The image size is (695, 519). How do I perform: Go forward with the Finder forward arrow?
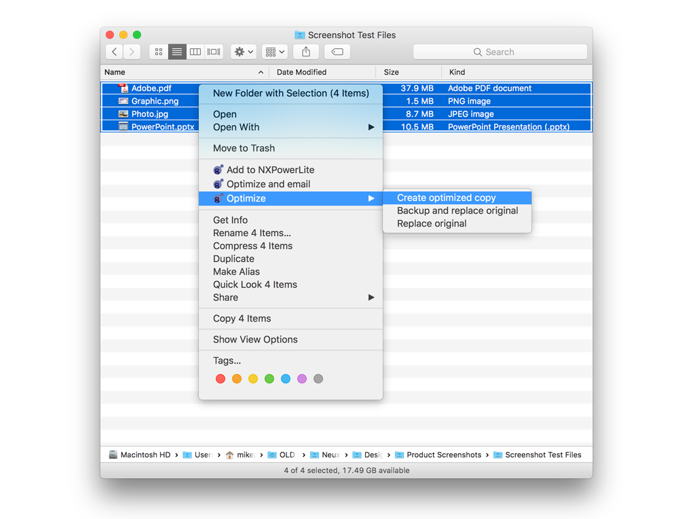coord(132,52)
